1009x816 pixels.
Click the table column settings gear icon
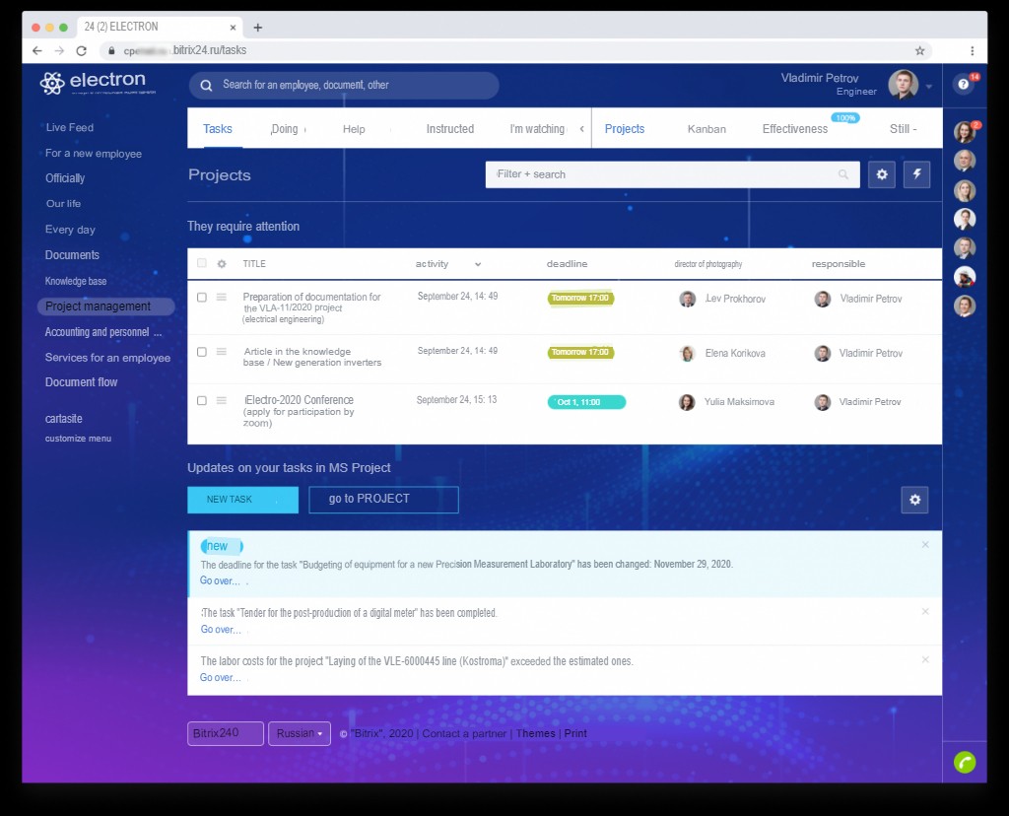click(222, 264)
